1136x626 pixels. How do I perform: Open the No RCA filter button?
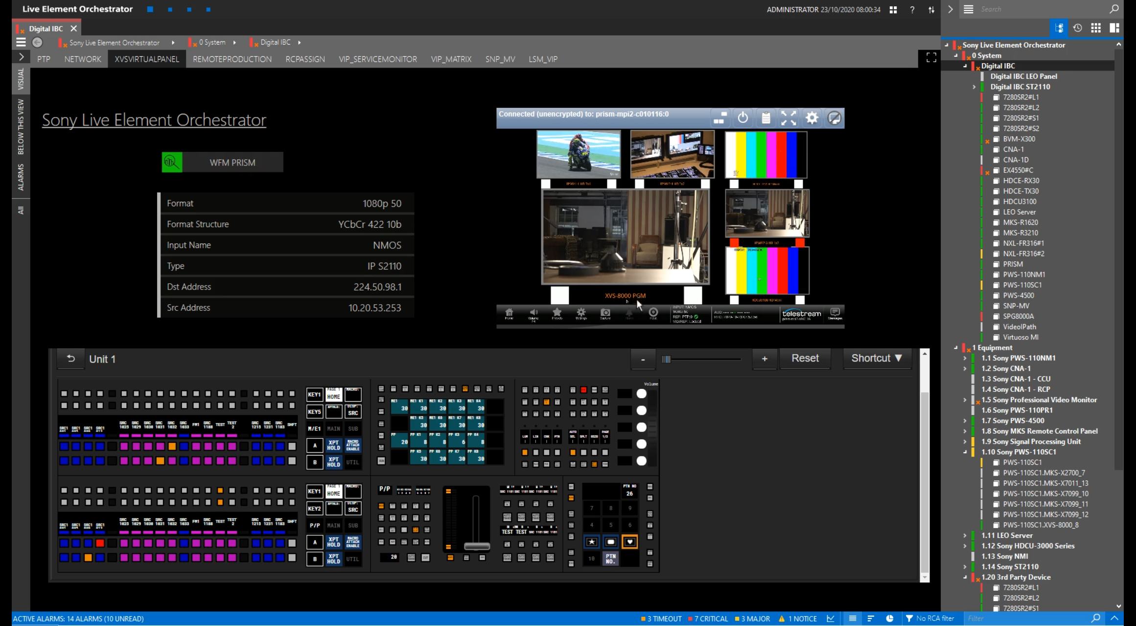click(x=930, y=619)
